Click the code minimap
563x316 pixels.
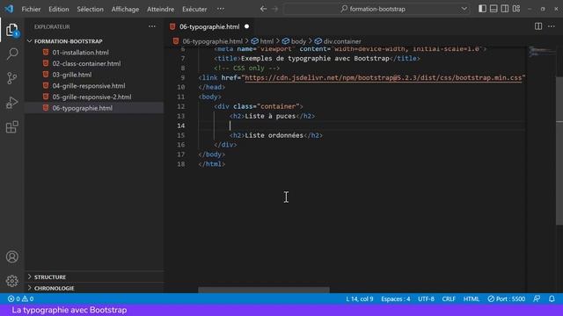click(542, 51)
